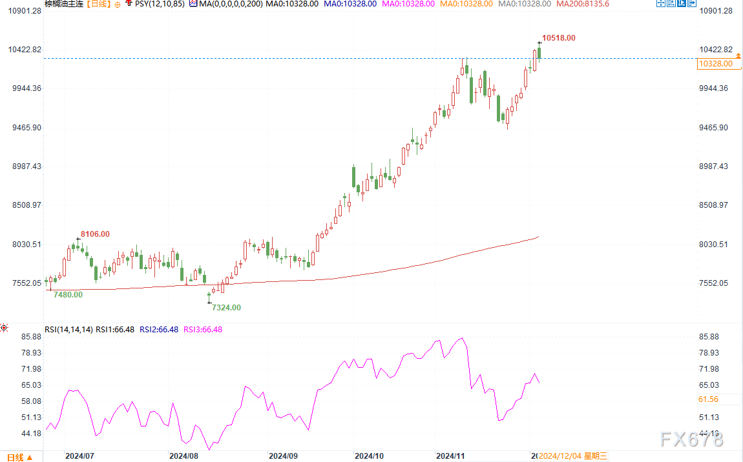The height and width of the screenshot is (462, 743).
Task: Click the MA indicator chart icon
Action: (193, 4)
